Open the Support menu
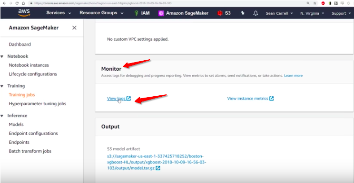 341,13
